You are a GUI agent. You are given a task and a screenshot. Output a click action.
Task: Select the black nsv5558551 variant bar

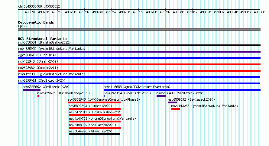pos(139,45)
